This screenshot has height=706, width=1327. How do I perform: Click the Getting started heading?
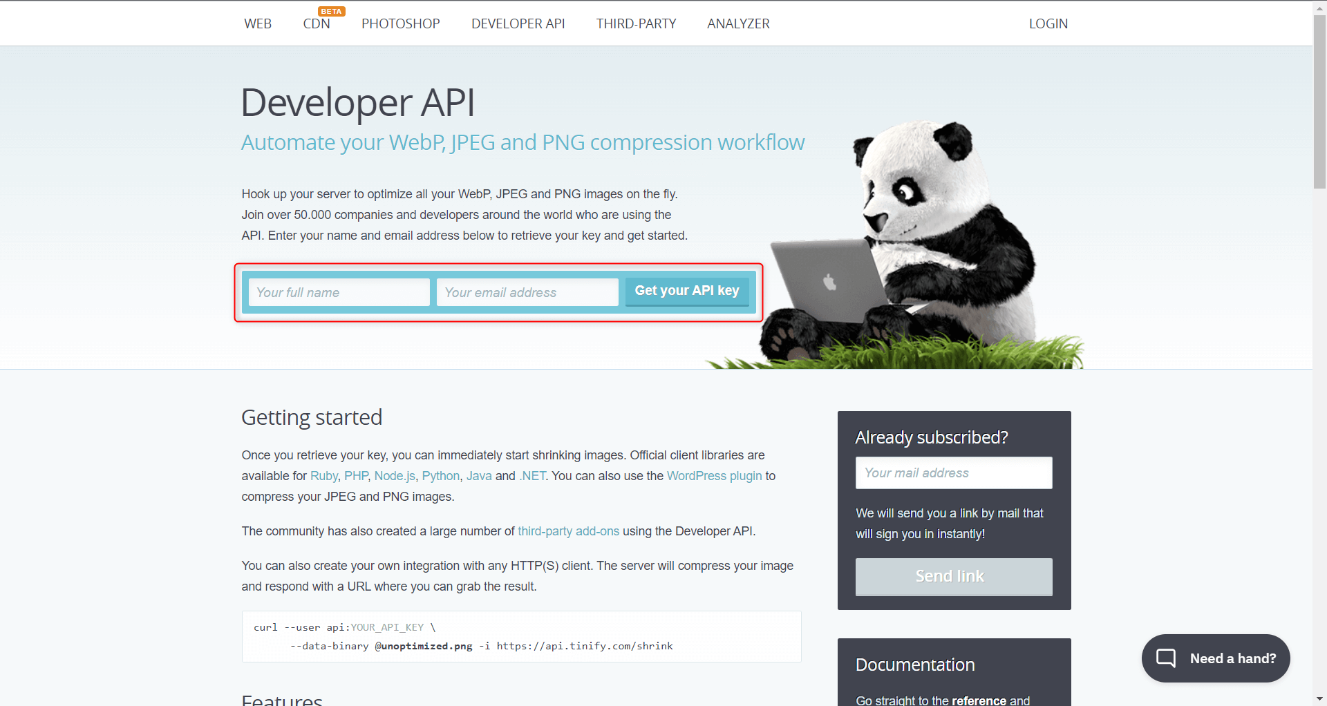click(312, 417)
